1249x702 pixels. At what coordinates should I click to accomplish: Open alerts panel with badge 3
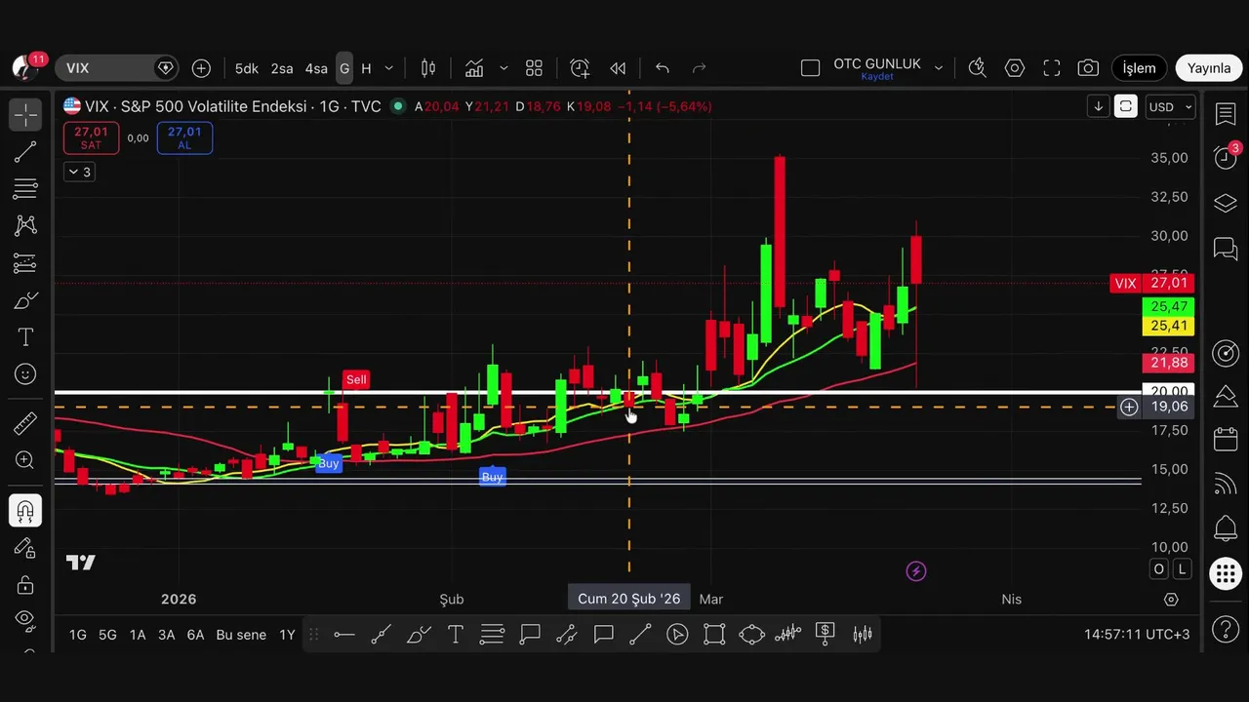pos(1226,158)
